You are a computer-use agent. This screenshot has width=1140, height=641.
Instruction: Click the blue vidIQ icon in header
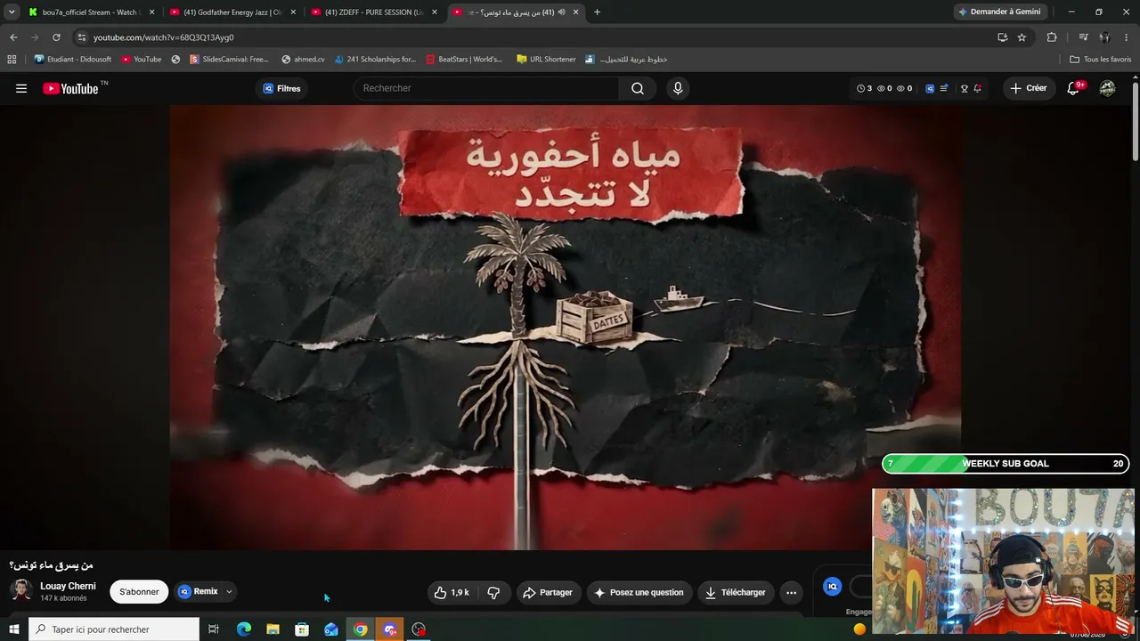click(930, 88)
